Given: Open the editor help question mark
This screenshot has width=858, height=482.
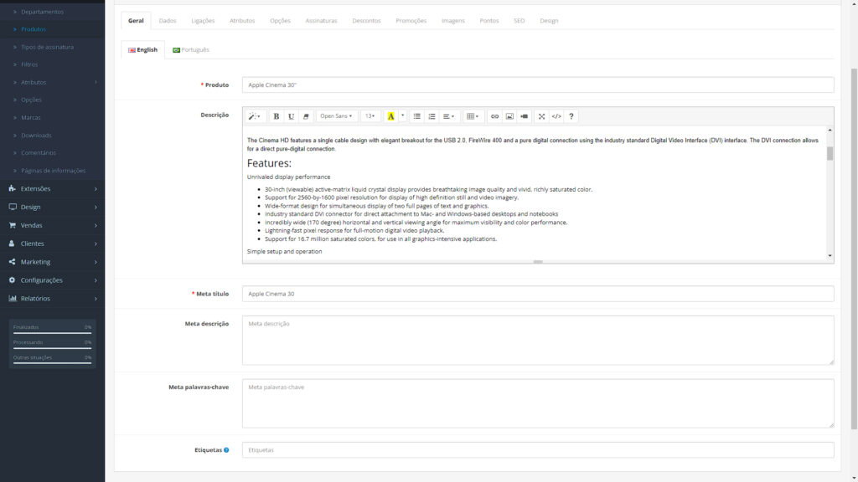Looking at the screenshot, I should click(571, 116).
